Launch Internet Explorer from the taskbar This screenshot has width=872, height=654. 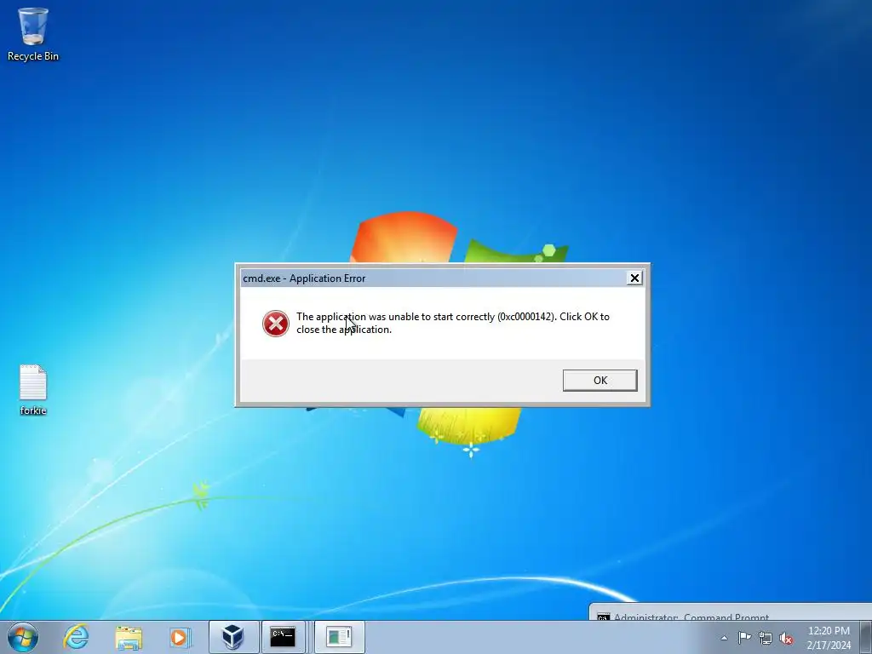coord(76,637)
